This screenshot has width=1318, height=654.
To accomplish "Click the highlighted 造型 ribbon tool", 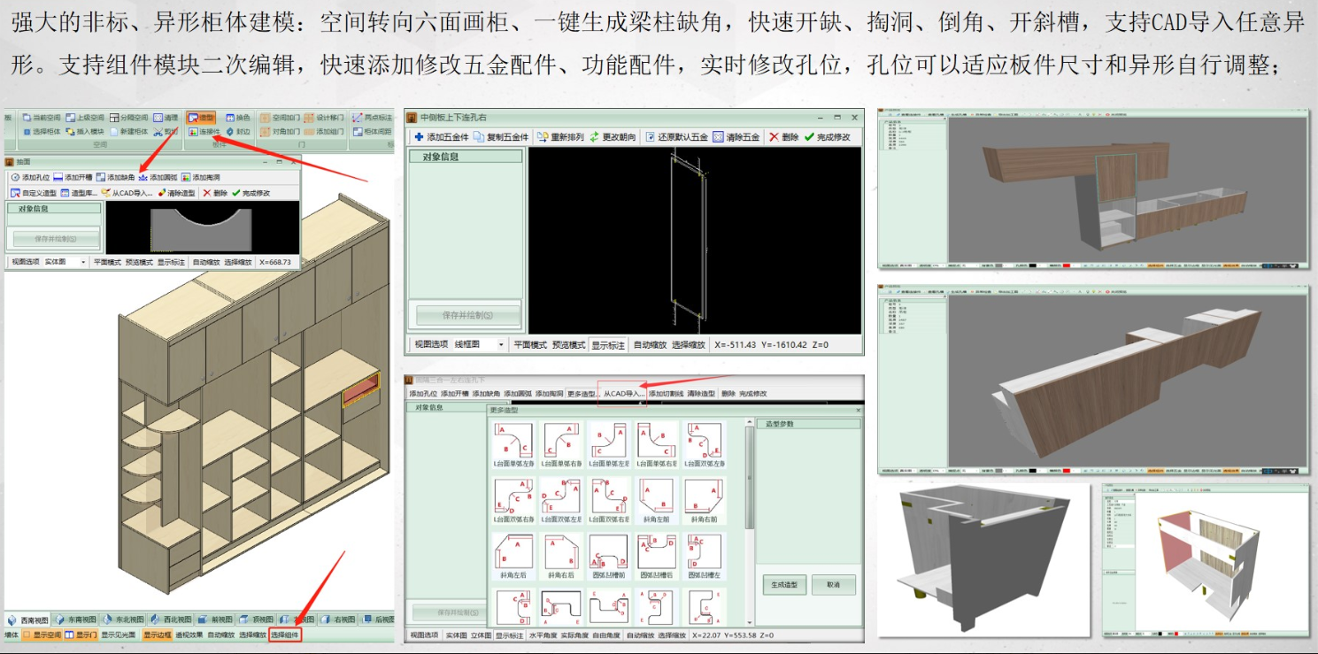I will point(201,118).
